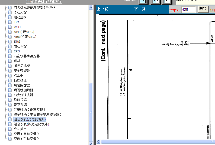Click the document icon beside EPS
Image resolution: width=215 pixels, height=145 pixels.
pos(10,51)
